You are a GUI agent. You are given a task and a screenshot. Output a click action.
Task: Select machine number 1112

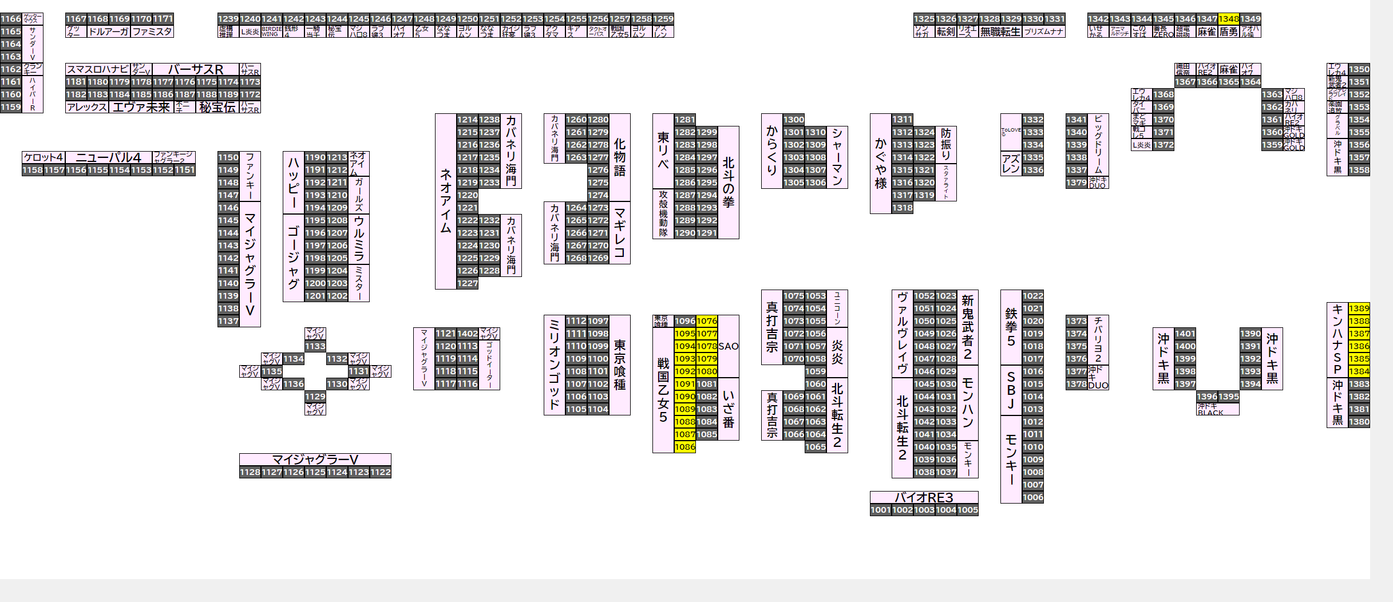[x=576, y=321]
